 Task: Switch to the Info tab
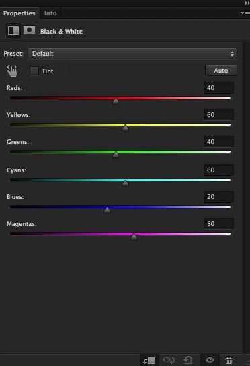point(50,13)
